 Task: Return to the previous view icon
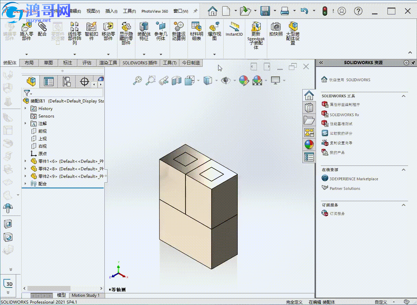164,80
